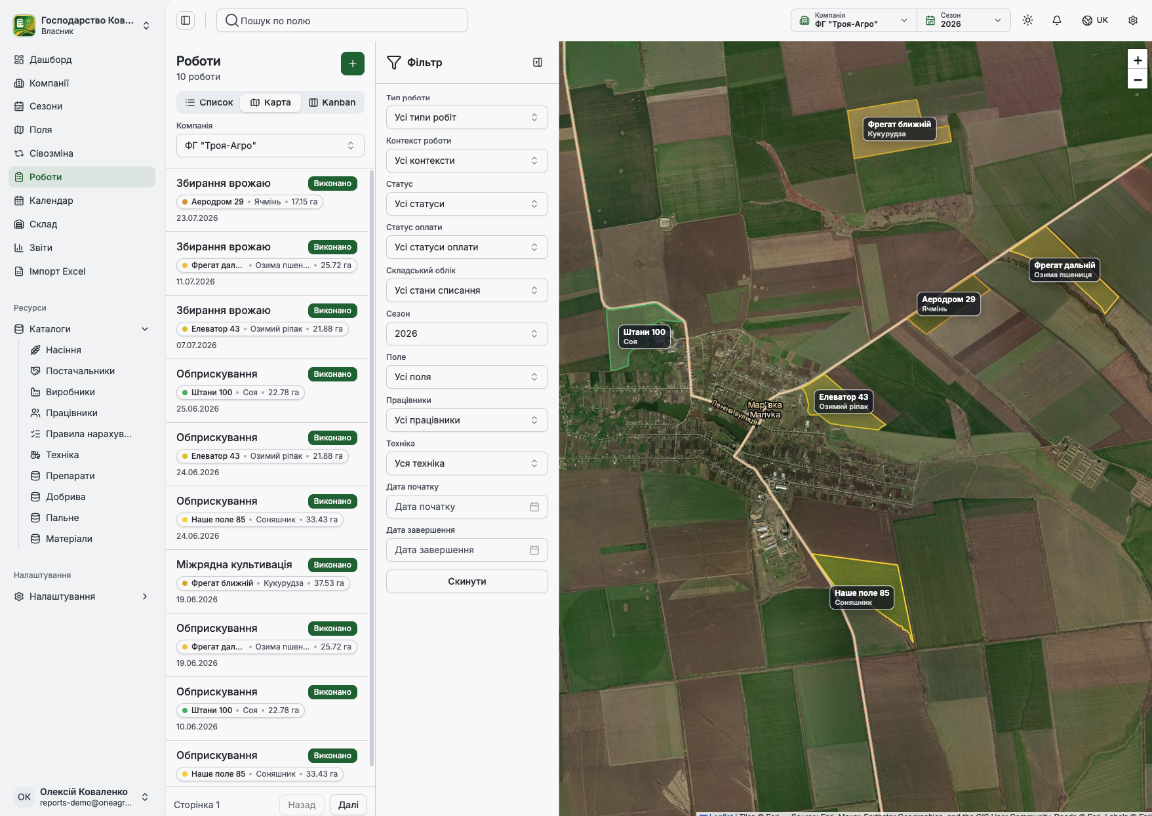Open notifications bell icon
1152x816 pixels.
coord(1057,20)
